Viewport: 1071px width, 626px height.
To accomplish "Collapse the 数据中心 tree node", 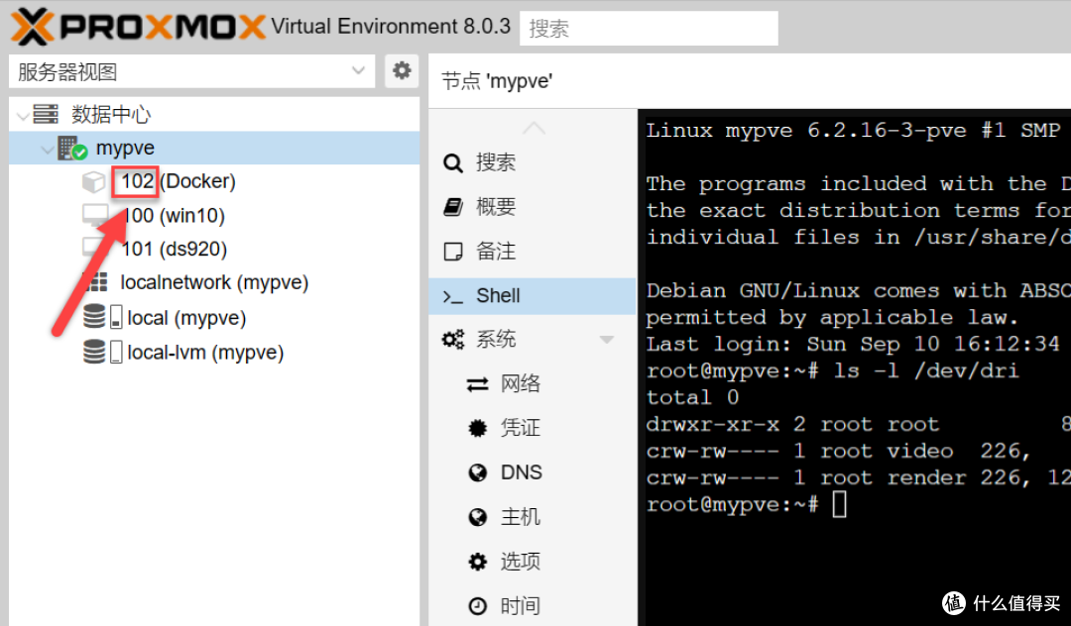I will click(23, 116).
